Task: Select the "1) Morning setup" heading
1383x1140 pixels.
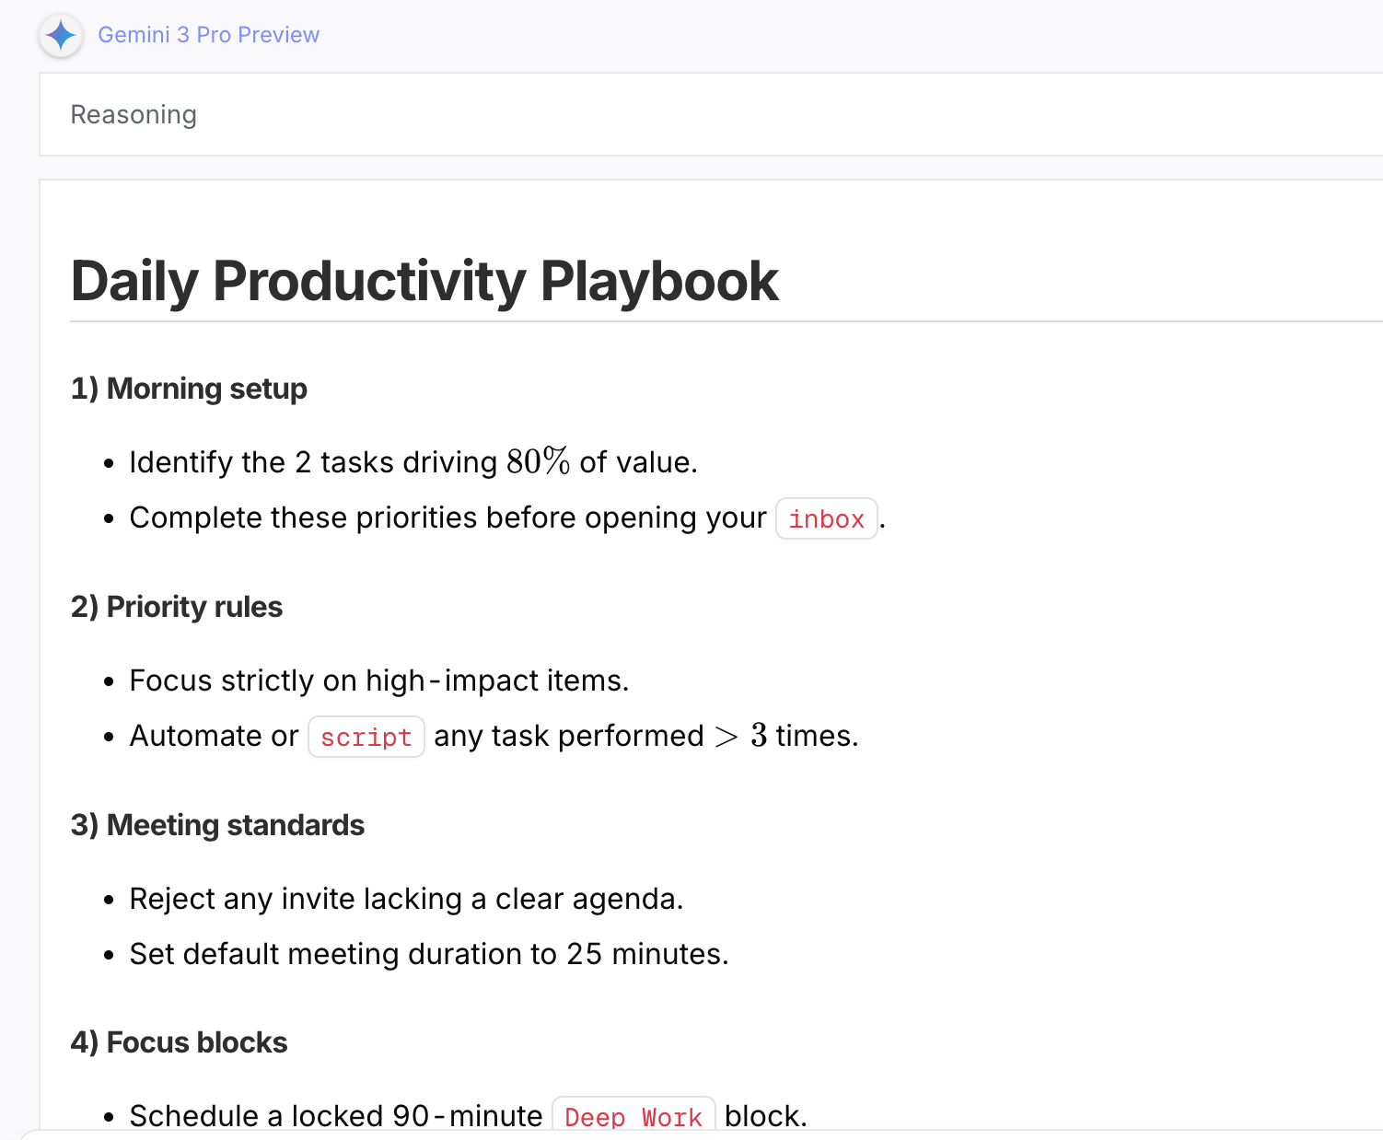Action: tap(189, 389)
